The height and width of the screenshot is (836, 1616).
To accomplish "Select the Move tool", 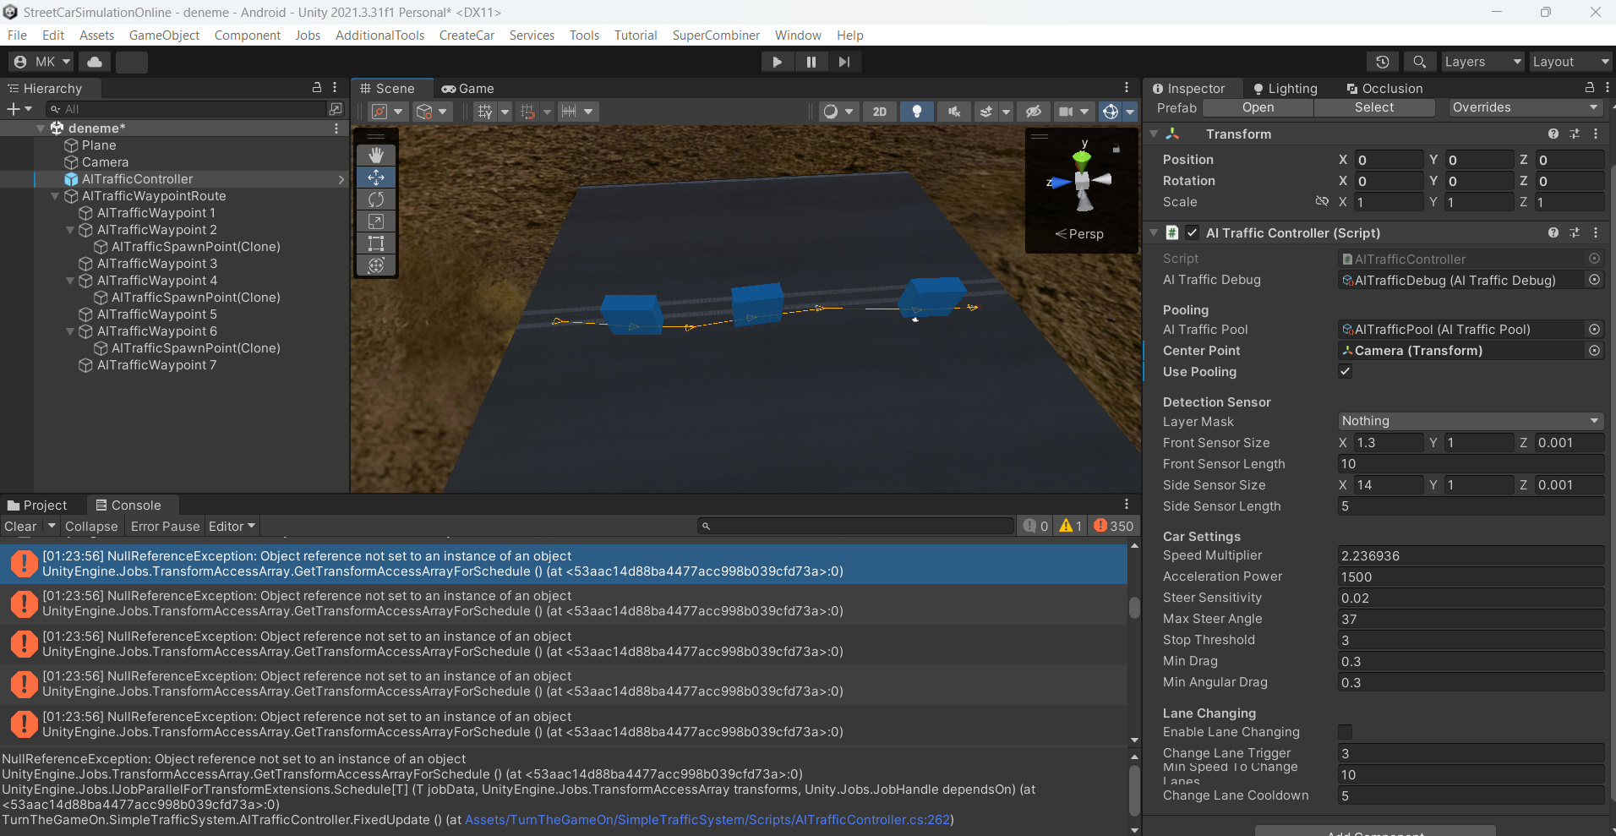I will click(x=375, y=177).
